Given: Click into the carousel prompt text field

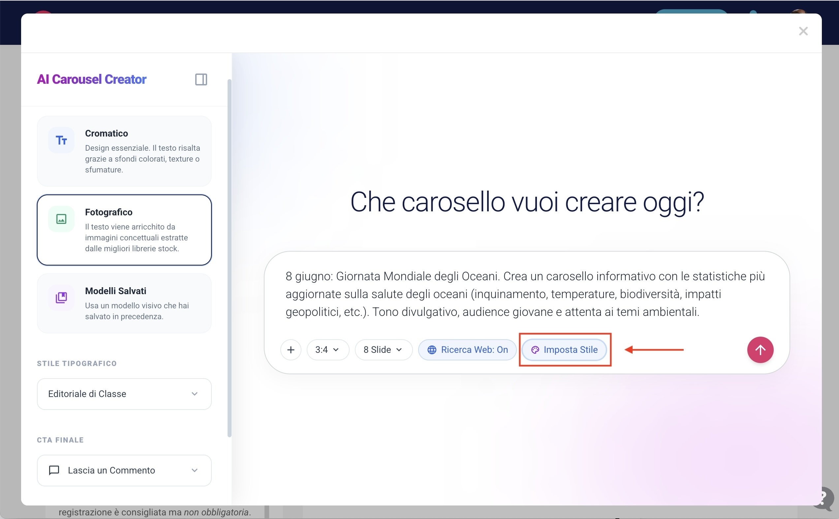Looking at the screenshot, I should coord(527,294).
